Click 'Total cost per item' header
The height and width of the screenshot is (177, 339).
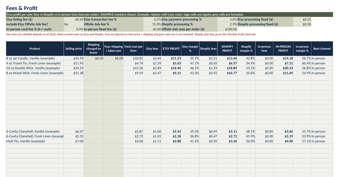133,48
